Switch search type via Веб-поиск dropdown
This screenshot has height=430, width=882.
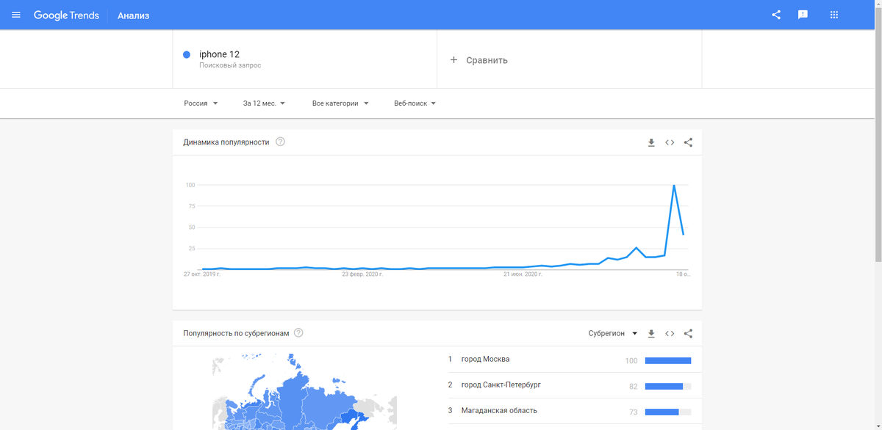[x=414, y=103]
